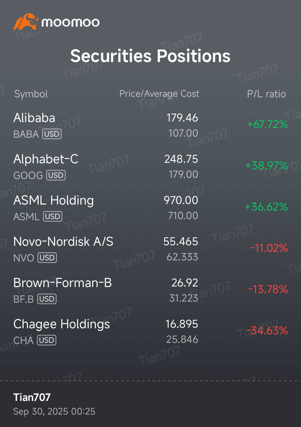Click the USD badge next to NVO
The image size is (301, 427).
(x=47, y=258)
